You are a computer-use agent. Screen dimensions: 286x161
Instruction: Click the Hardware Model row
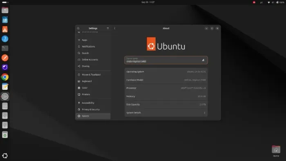tap(166, 80)
